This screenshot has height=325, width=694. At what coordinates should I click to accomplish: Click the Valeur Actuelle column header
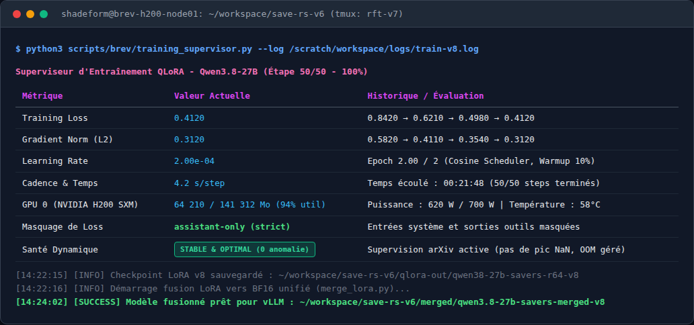pyautogui.click(x=212, y=96)
